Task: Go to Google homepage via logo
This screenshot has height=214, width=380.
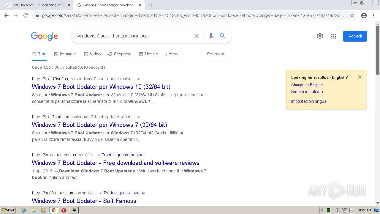Action: click(44, 36)
